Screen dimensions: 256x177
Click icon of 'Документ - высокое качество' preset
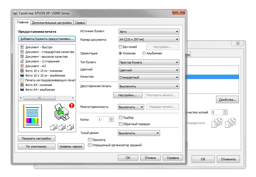(x=22, y=57)
